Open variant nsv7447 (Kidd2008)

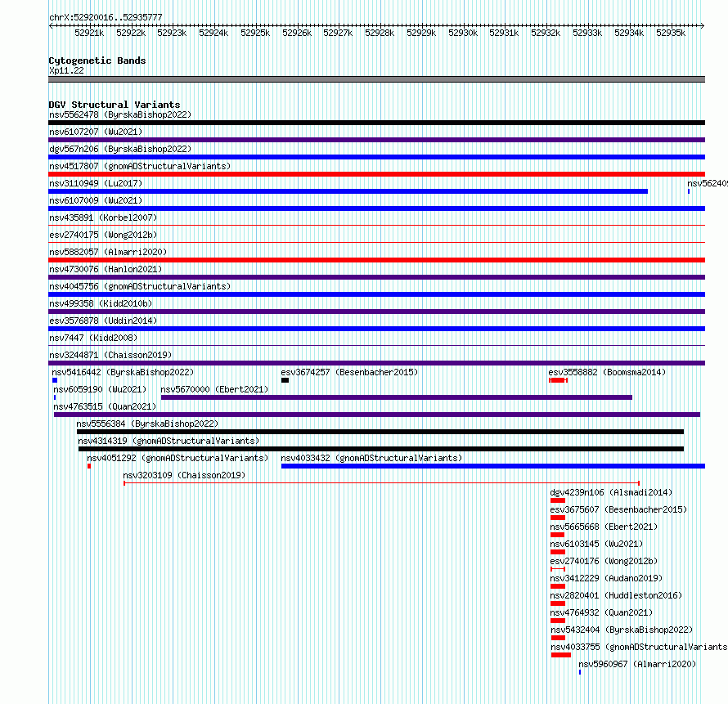(93, 338)
